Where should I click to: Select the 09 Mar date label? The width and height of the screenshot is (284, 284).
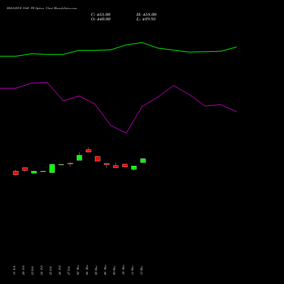click(x=114, y=270)
